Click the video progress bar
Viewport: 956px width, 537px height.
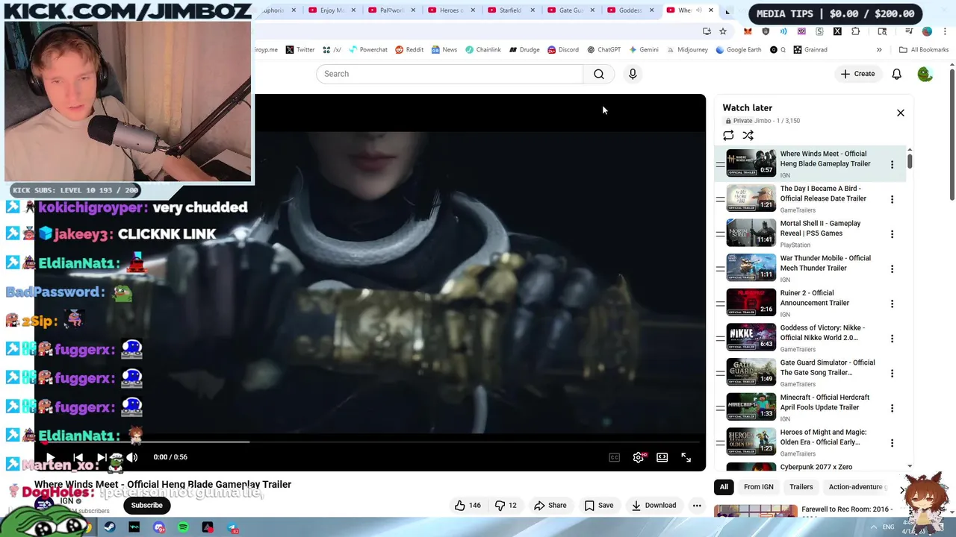click(x=370, y=442)
